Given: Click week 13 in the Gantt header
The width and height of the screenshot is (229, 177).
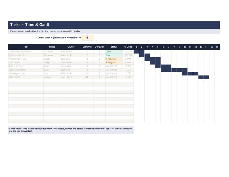Looking at the screenshot, I should (201, 47).
